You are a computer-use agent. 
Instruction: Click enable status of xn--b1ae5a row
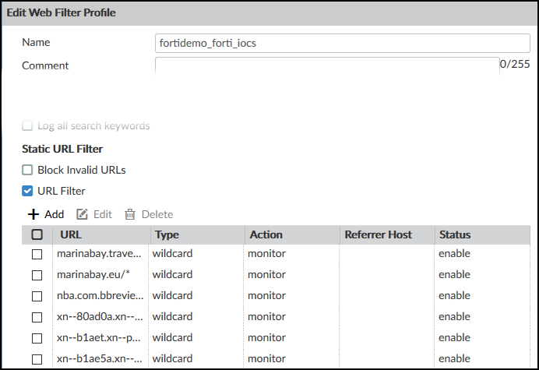tap(454, 358)
